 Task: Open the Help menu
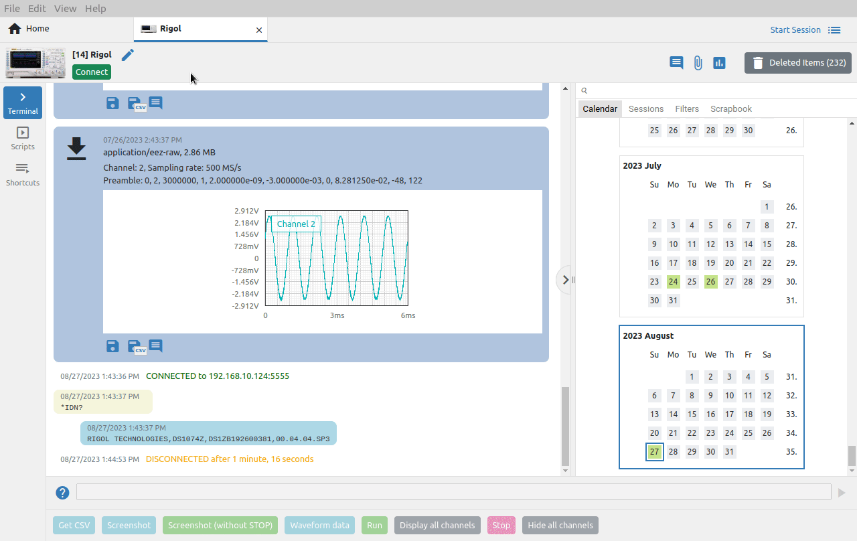coord(96,9)
